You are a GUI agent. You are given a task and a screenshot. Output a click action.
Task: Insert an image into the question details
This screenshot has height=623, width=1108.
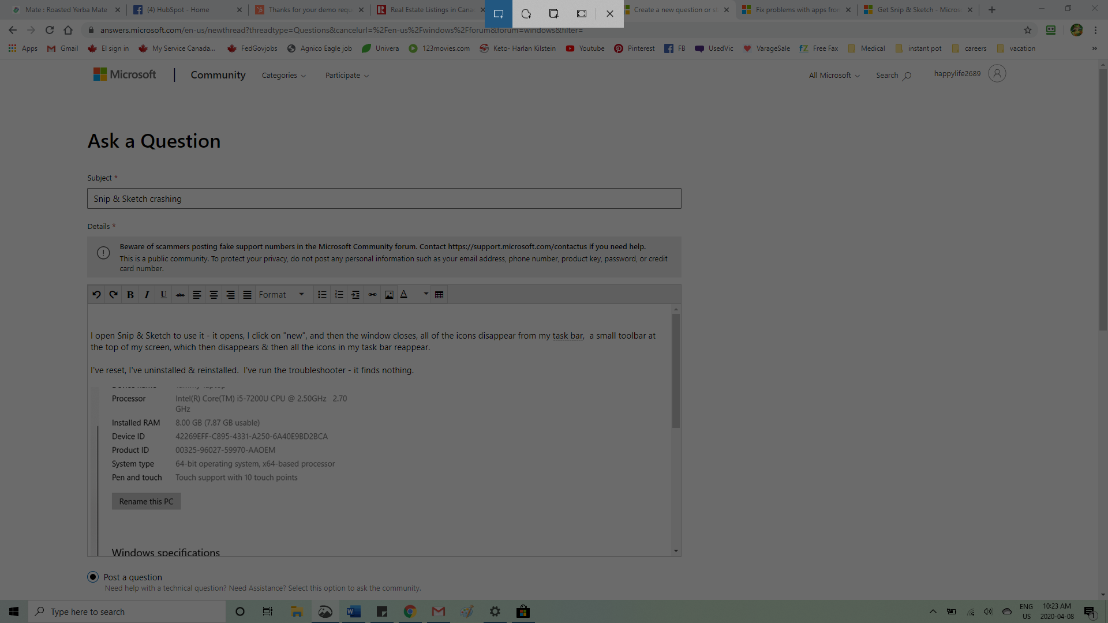click(x=389, y=294)
